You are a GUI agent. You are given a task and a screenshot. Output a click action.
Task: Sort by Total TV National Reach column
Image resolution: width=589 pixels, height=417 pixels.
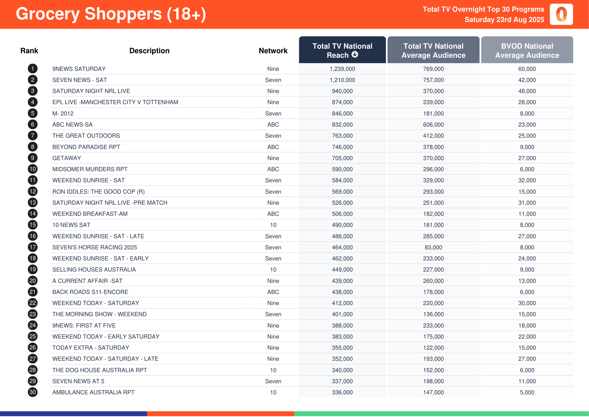coord(342,50)
